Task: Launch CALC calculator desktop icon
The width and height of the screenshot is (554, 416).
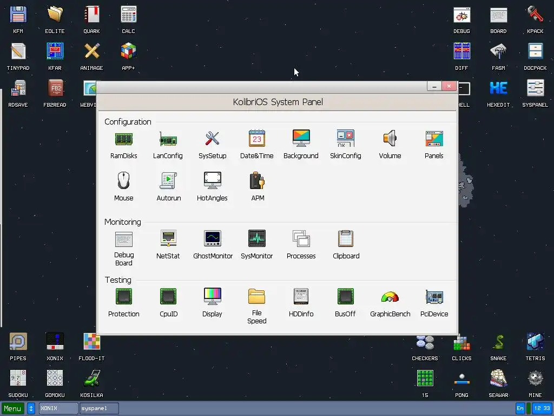Action: (128, 15)
